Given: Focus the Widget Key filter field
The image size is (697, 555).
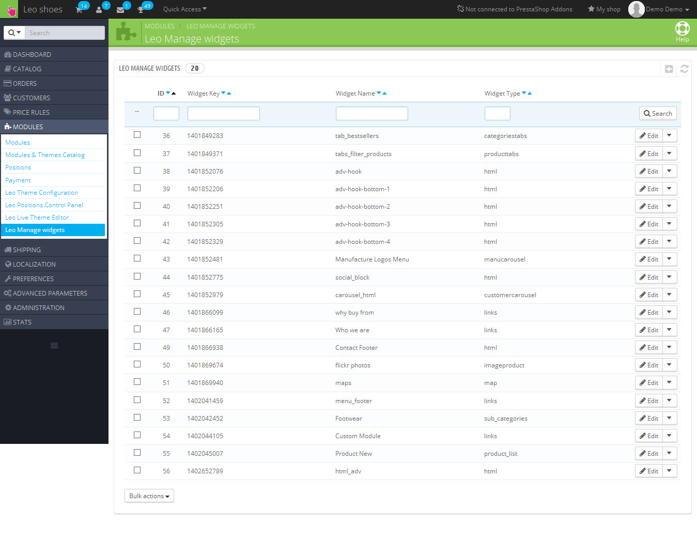Looking at the screenshot, I should coord(224,114).
